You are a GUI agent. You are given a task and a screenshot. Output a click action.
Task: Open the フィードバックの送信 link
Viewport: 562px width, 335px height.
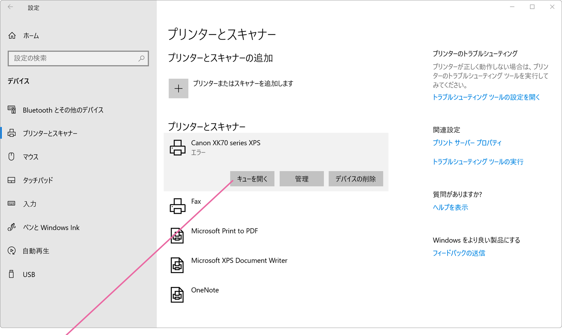(x=459, y=253)
